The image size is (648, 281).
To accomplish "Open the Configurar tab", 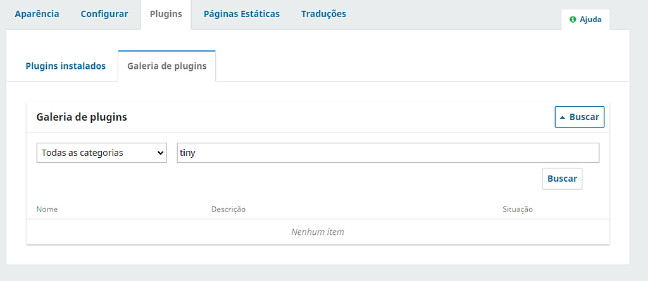I will pos(104,14).
